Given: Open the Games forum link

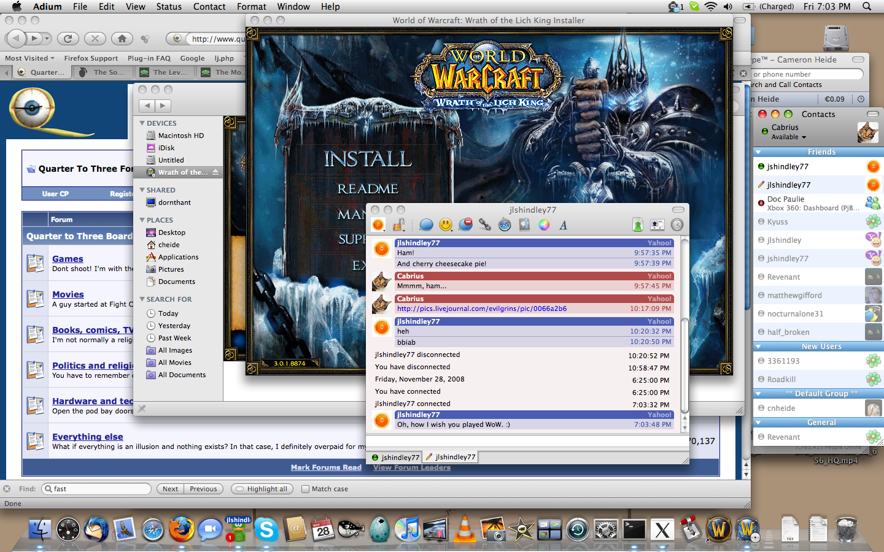Looking at the screenshot, I should (68, 259).
